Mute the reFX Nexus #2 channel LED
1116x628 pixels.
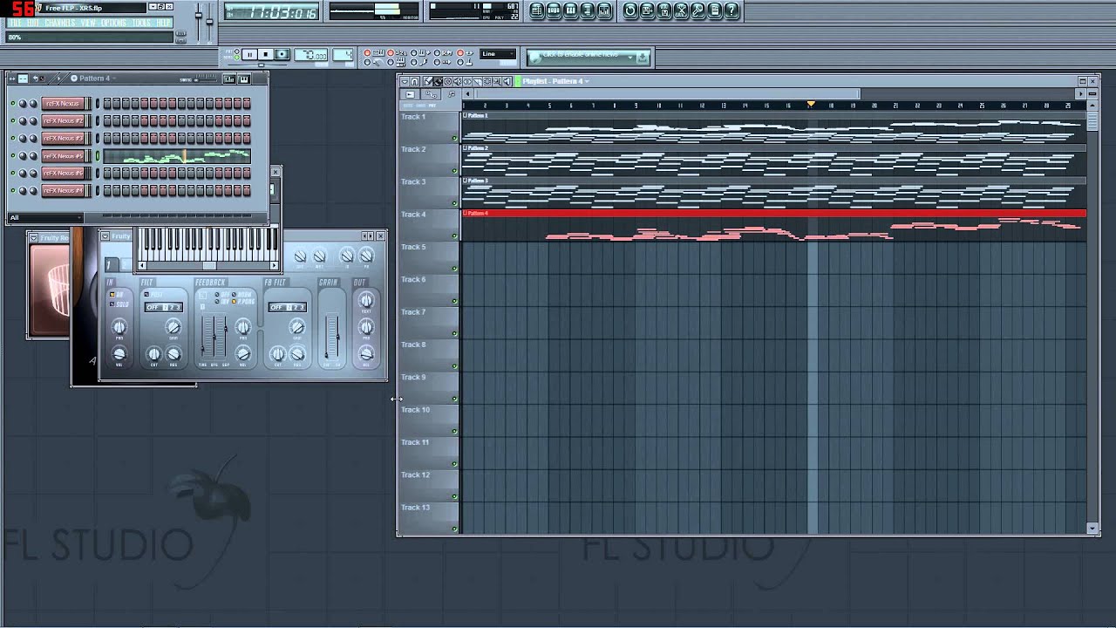click(x=13, y=120)
